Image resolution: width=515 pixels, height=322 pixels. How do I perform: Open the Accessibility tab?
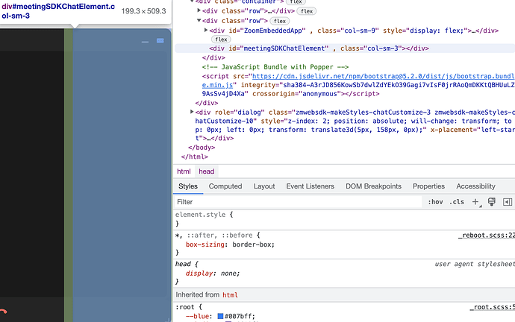click(475, 186)
